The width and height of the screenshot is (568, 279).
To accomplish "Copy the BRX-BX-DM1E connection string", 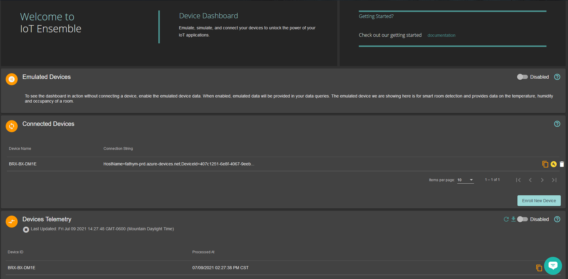I will pyautogui.click(x=545, y=164).
